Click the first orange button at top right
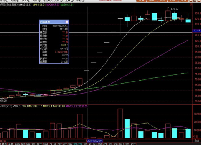Image resolution: width=203 pixels, height=145 pixels. (141, 1)
